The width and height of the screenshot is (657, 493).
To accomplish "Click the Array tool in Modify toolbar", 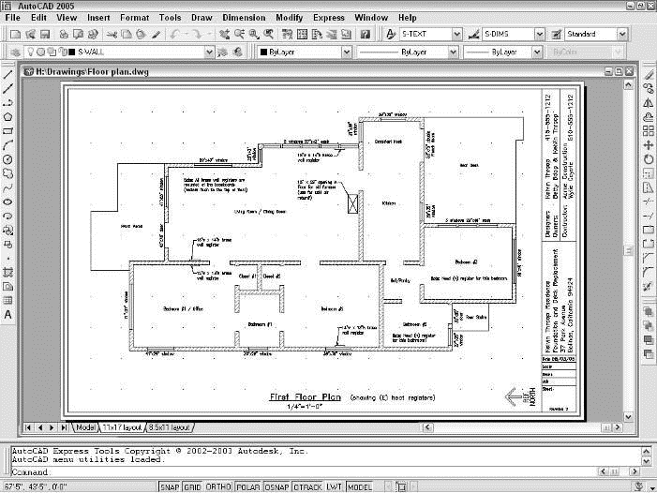I will [649, 131].
